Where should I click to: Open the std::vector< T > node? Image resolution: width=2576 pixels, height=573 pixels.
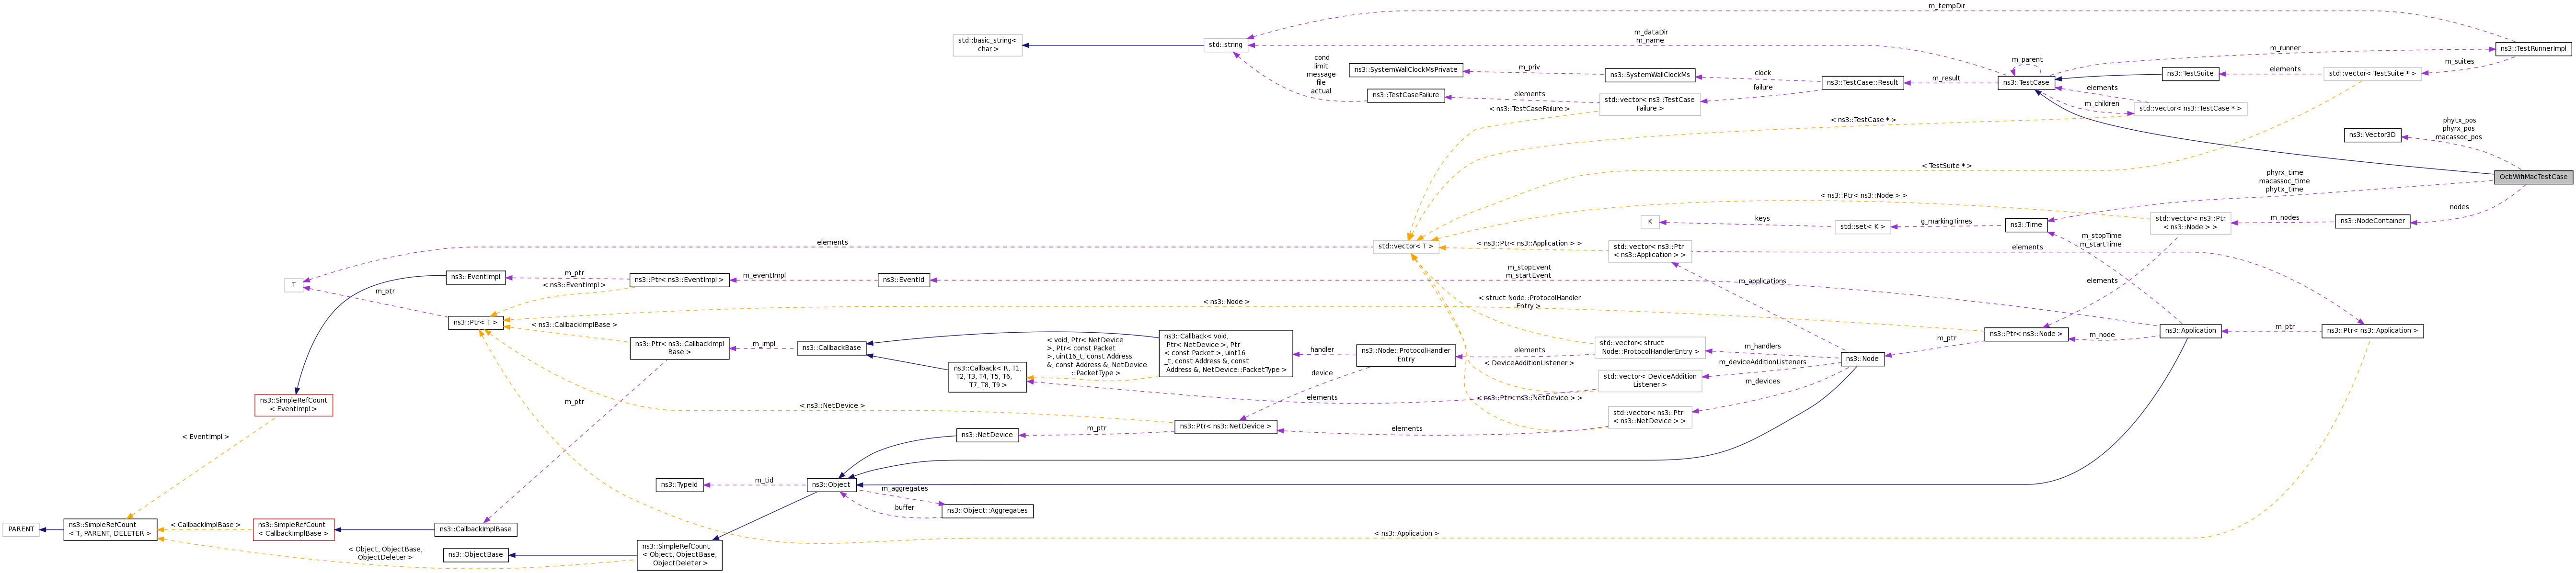coord(1406,246)
